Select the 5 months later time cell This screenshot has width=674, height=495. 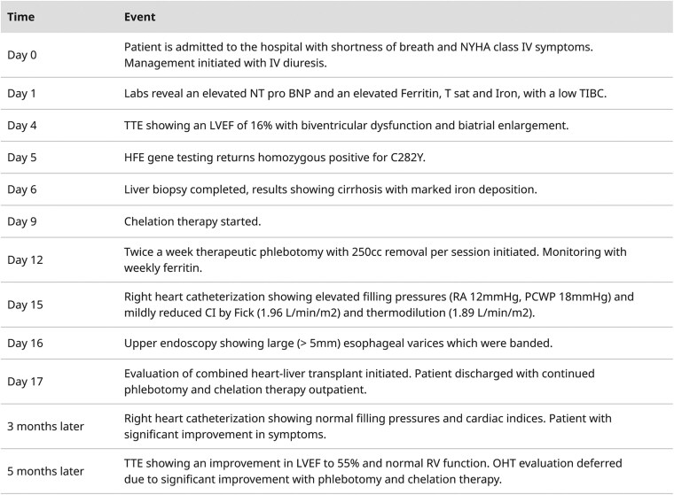tap(45, 471)
